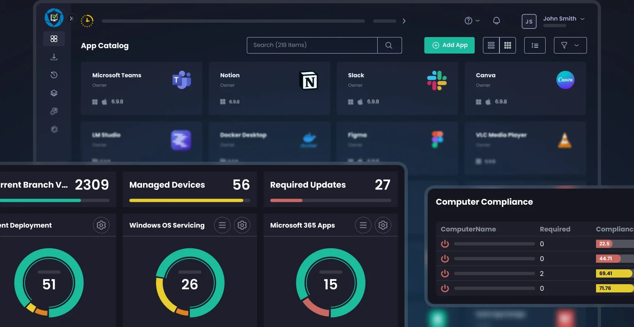Open the history icon in sidebar

(54, 75)
